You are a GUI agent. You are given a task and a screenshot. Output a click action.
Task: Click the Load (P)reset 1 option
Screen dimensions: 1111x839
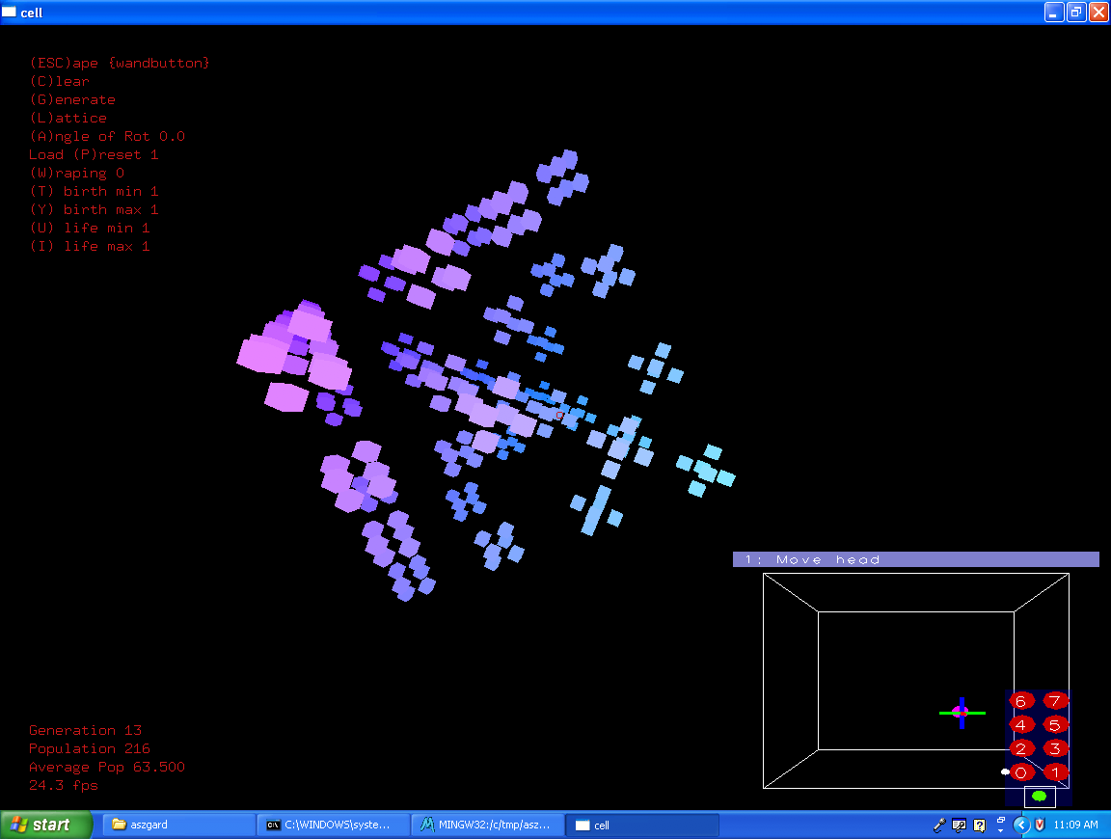[94, 154]
